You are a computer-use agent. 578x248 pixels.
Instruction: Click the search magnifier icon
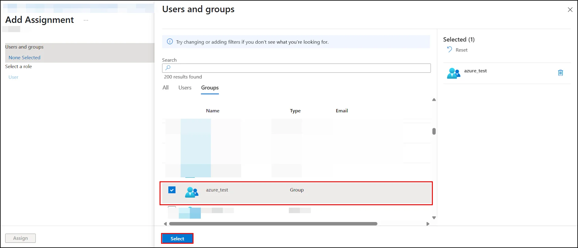168,68
